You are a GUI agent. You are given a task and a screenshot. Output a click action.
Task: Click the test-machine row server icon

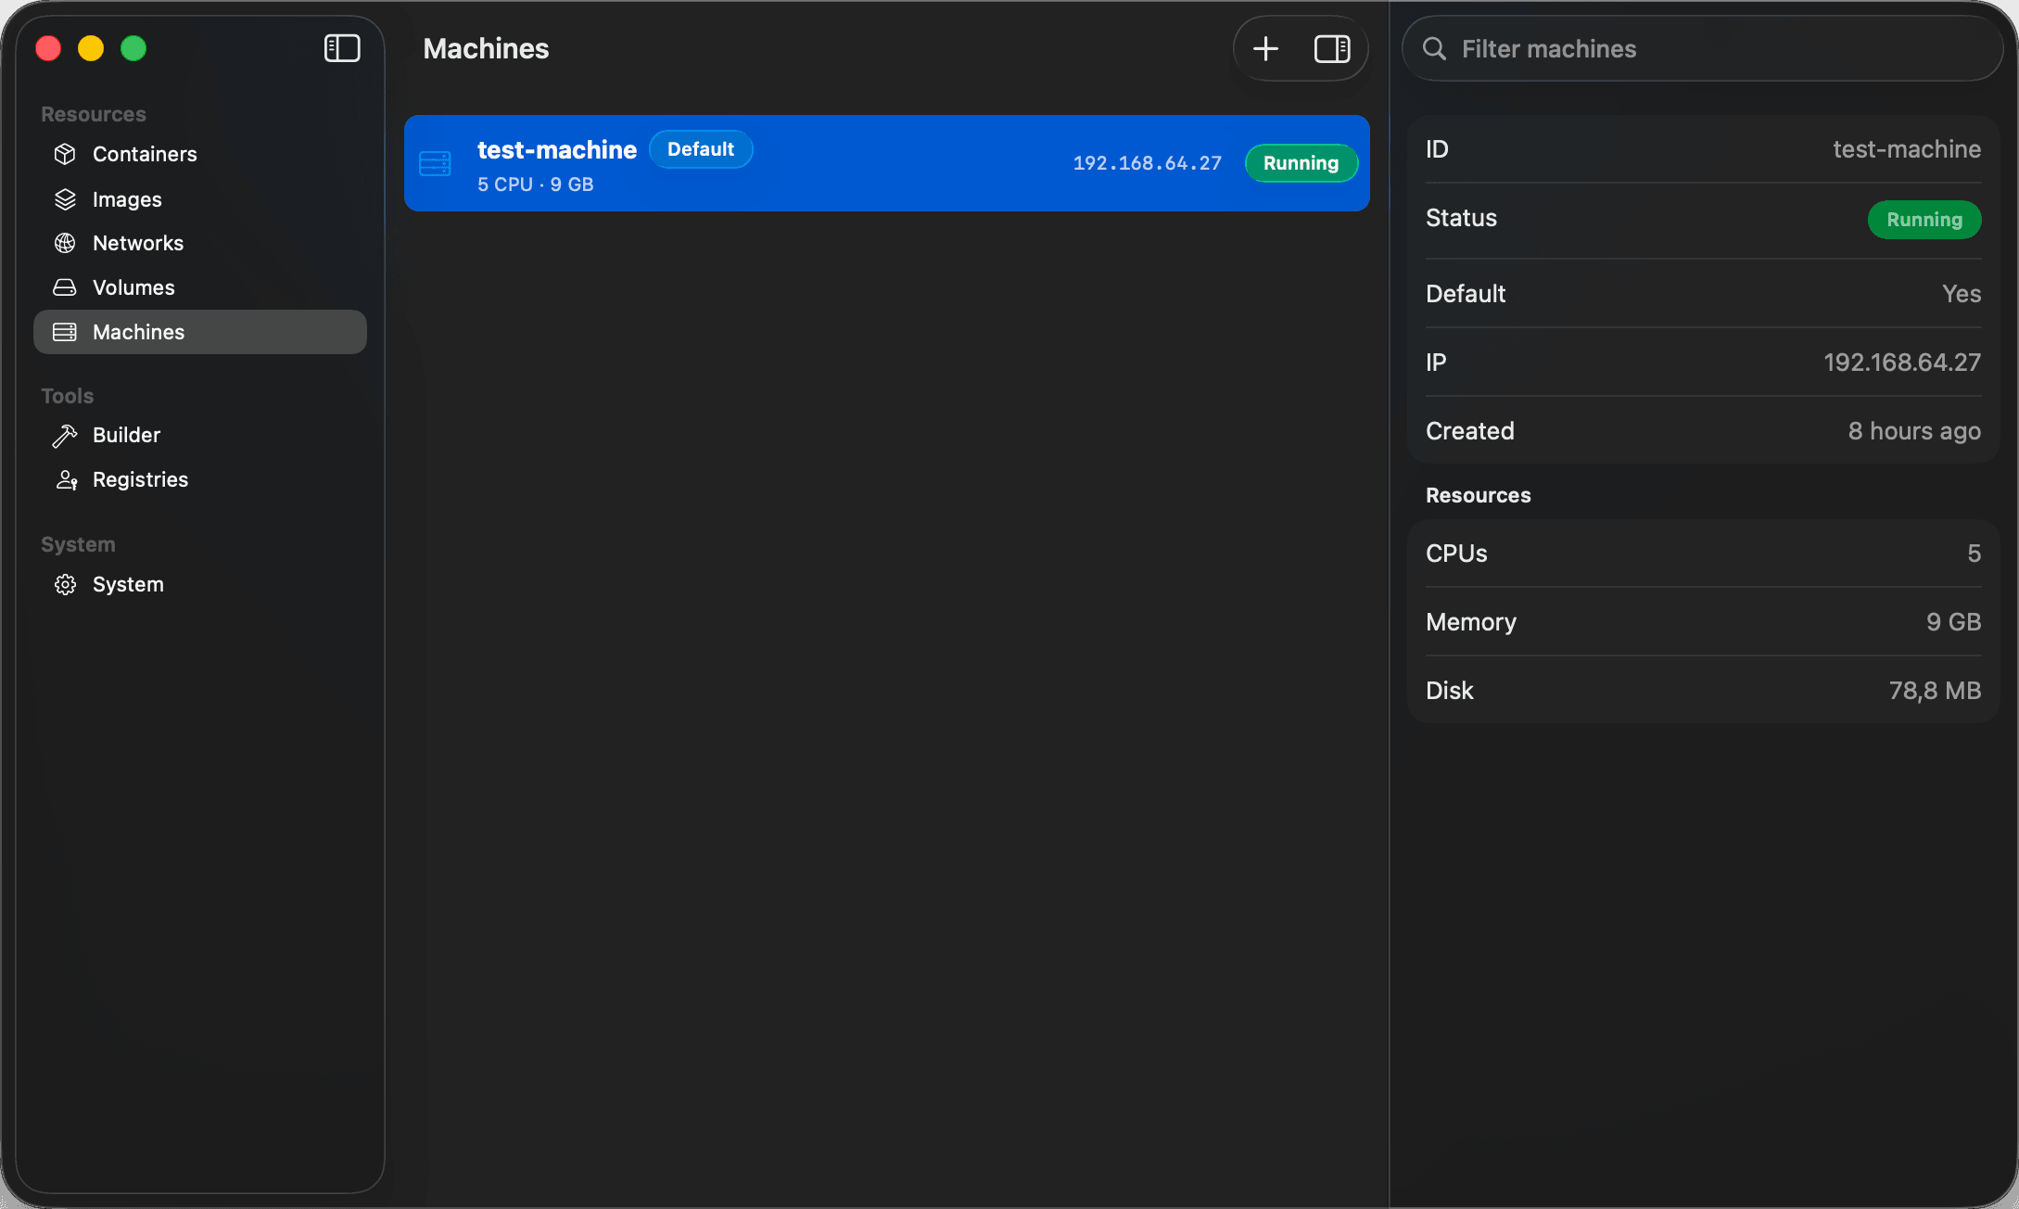[x=435, y=163]
